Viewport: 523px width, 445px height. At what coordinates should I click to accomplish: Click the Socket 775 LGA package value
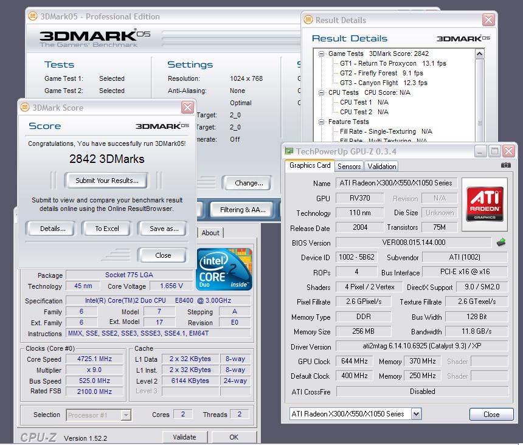[x=129, y=275]
